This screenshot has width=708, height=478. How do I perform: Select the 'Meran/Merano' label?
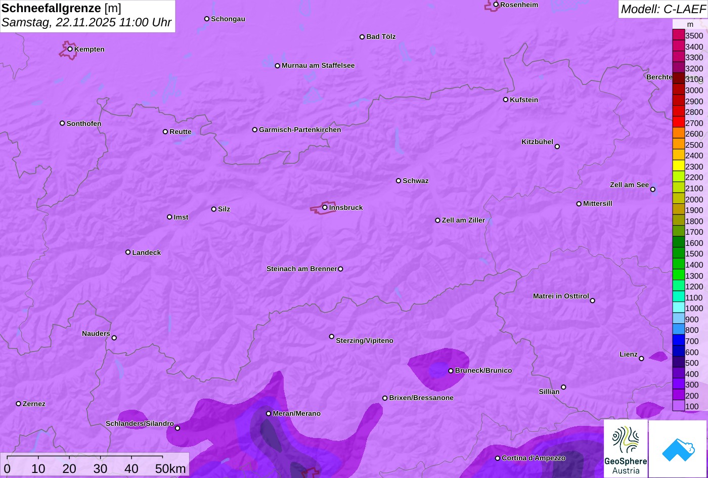pos(297,413)
